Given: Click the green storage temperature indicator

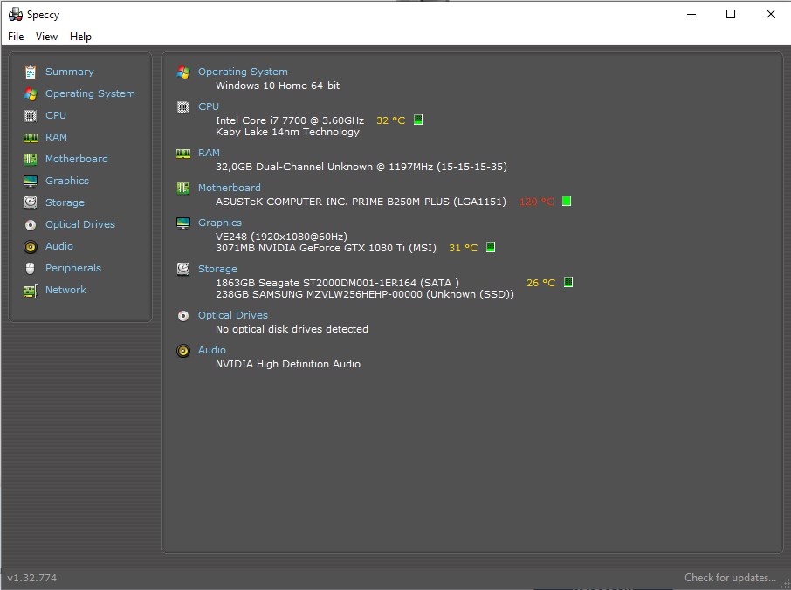Looking at the screenshot, I should [x=568, y=283].
